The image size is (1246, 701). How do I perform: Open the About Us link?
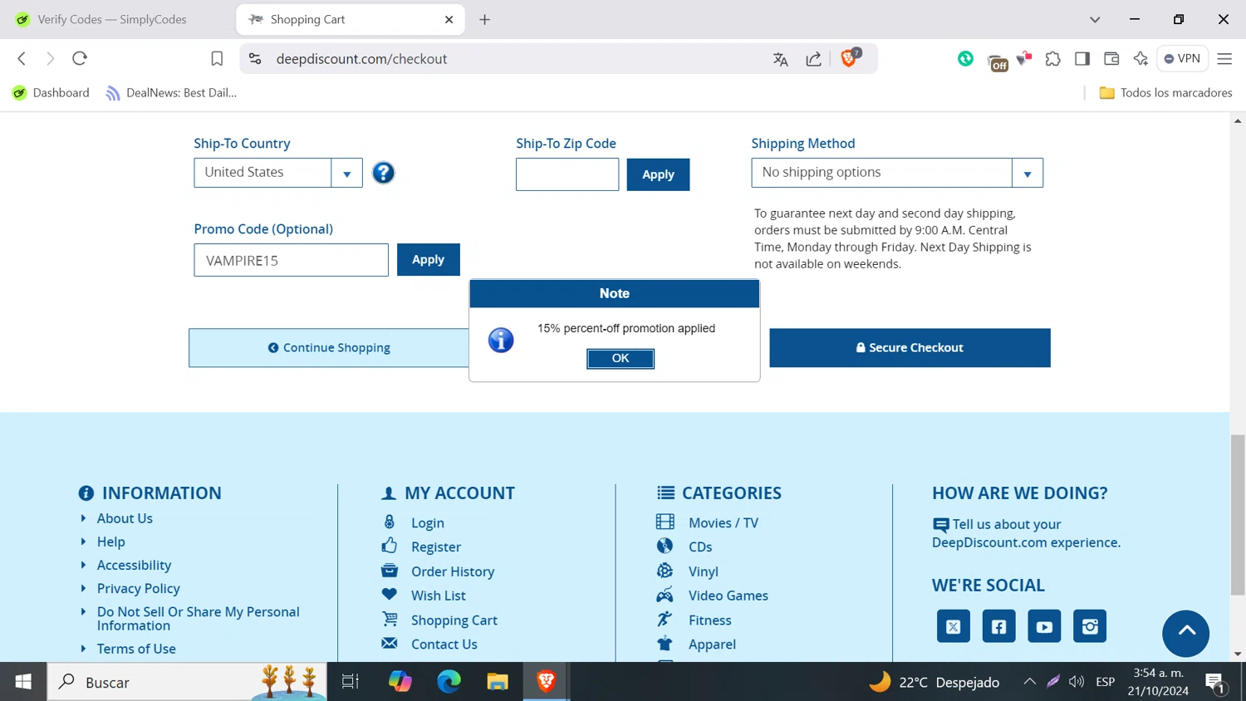pos(125,518)
